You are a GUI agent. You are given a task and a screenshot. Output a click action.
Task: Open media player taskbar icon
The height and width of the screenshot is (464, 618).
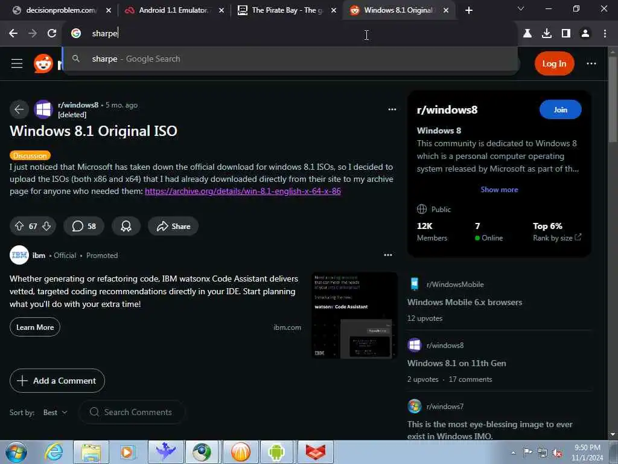(x=128, y=452)
